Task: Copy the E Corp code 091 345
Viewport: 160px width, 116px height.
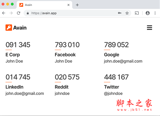Action: pyautogui.click(x=18, y=45)
